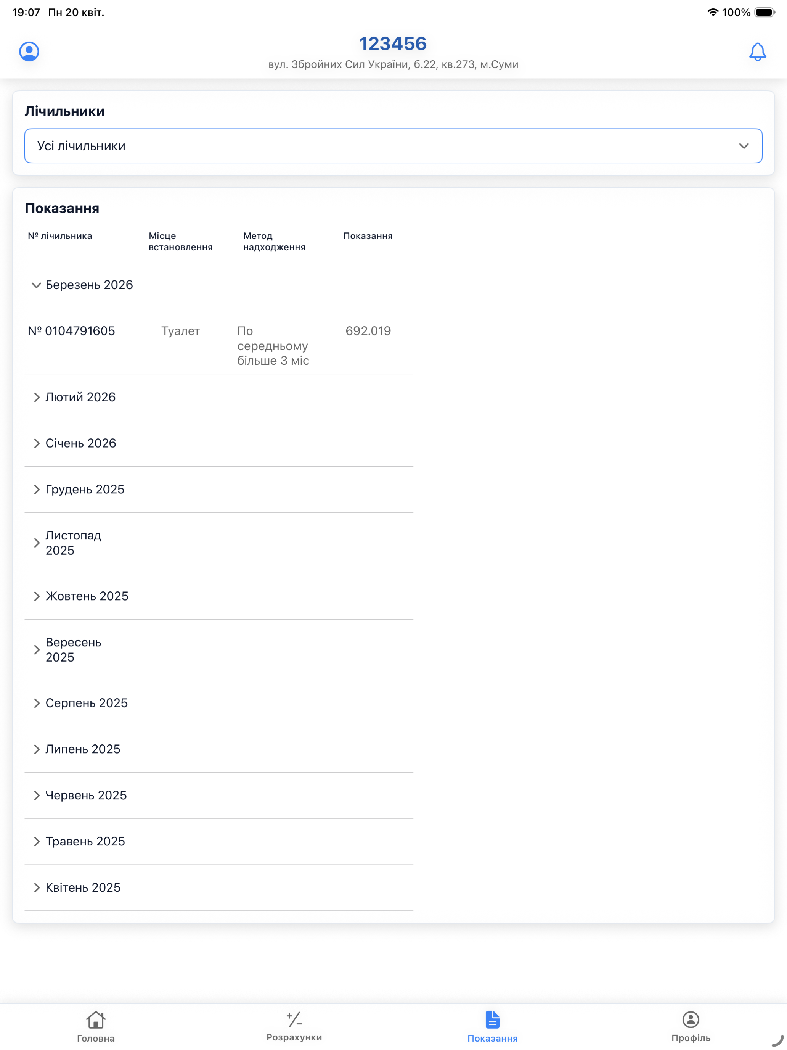Select the Показання document tab

(x=492, y=1027)
